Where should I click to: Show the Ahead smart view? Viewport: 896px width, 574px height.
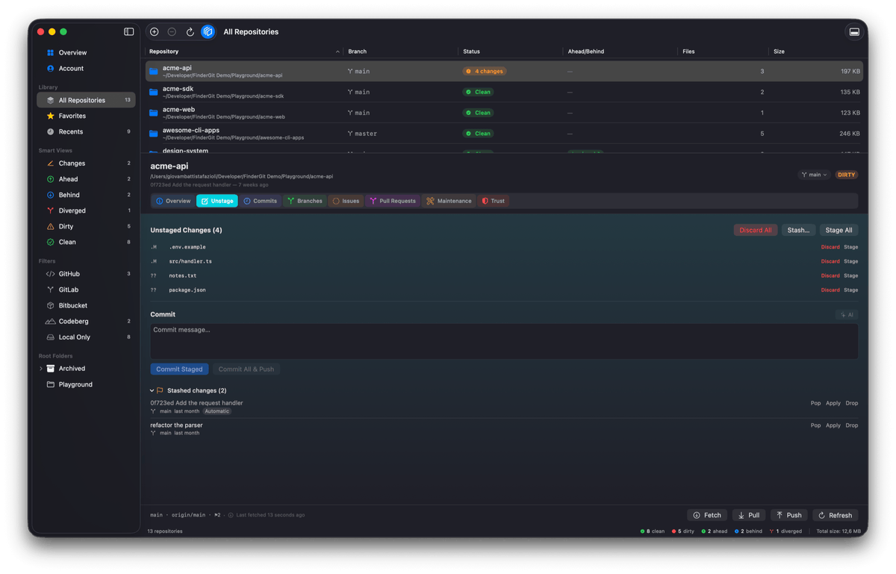pyautogui.click(x=86, y=179)
